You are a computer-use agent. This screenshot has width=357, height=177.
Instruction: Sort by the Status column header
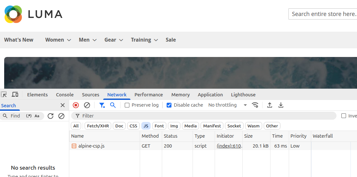tap(177, 136)
